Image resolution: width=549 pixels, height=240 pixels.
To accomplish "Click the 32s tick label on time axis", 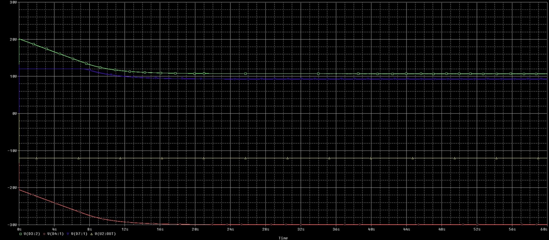I will [301, 229].
